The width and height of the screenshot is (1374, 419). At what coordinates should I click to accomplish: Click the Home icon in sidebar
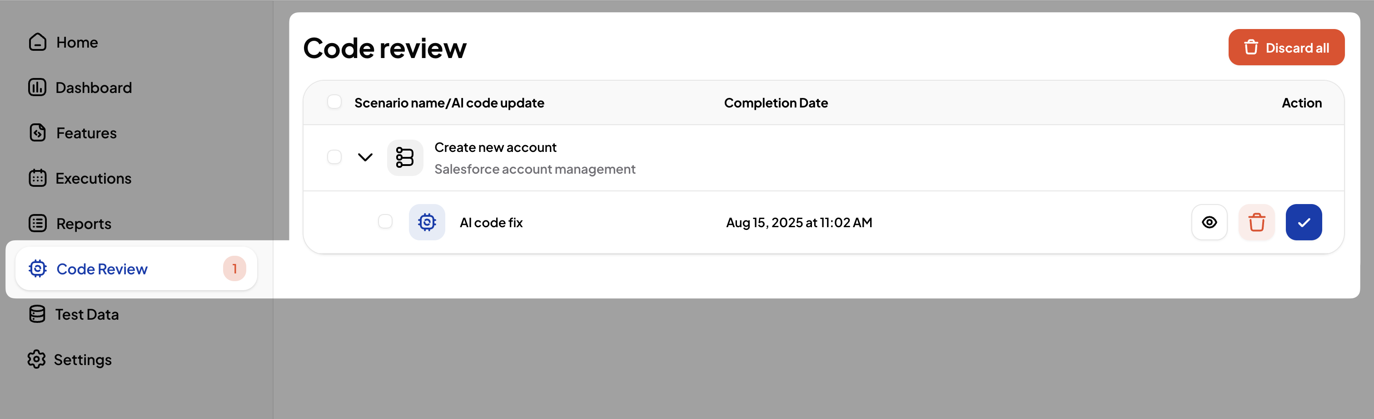coord(37,42)
